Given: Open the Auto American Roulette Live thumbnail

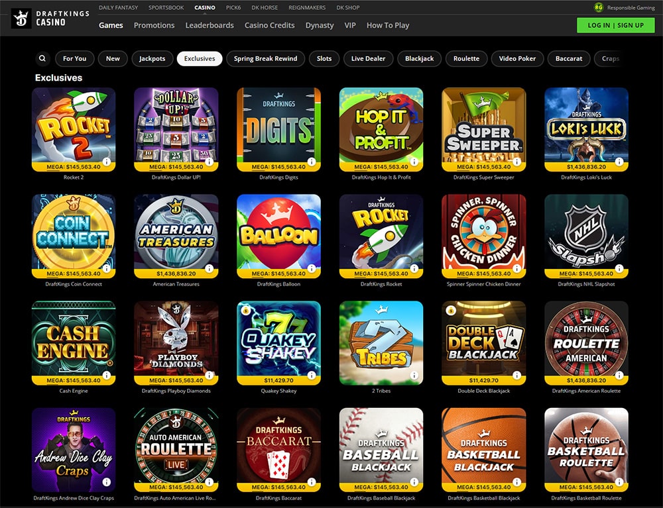Looking at the screenshot, I should click(176, 450).
